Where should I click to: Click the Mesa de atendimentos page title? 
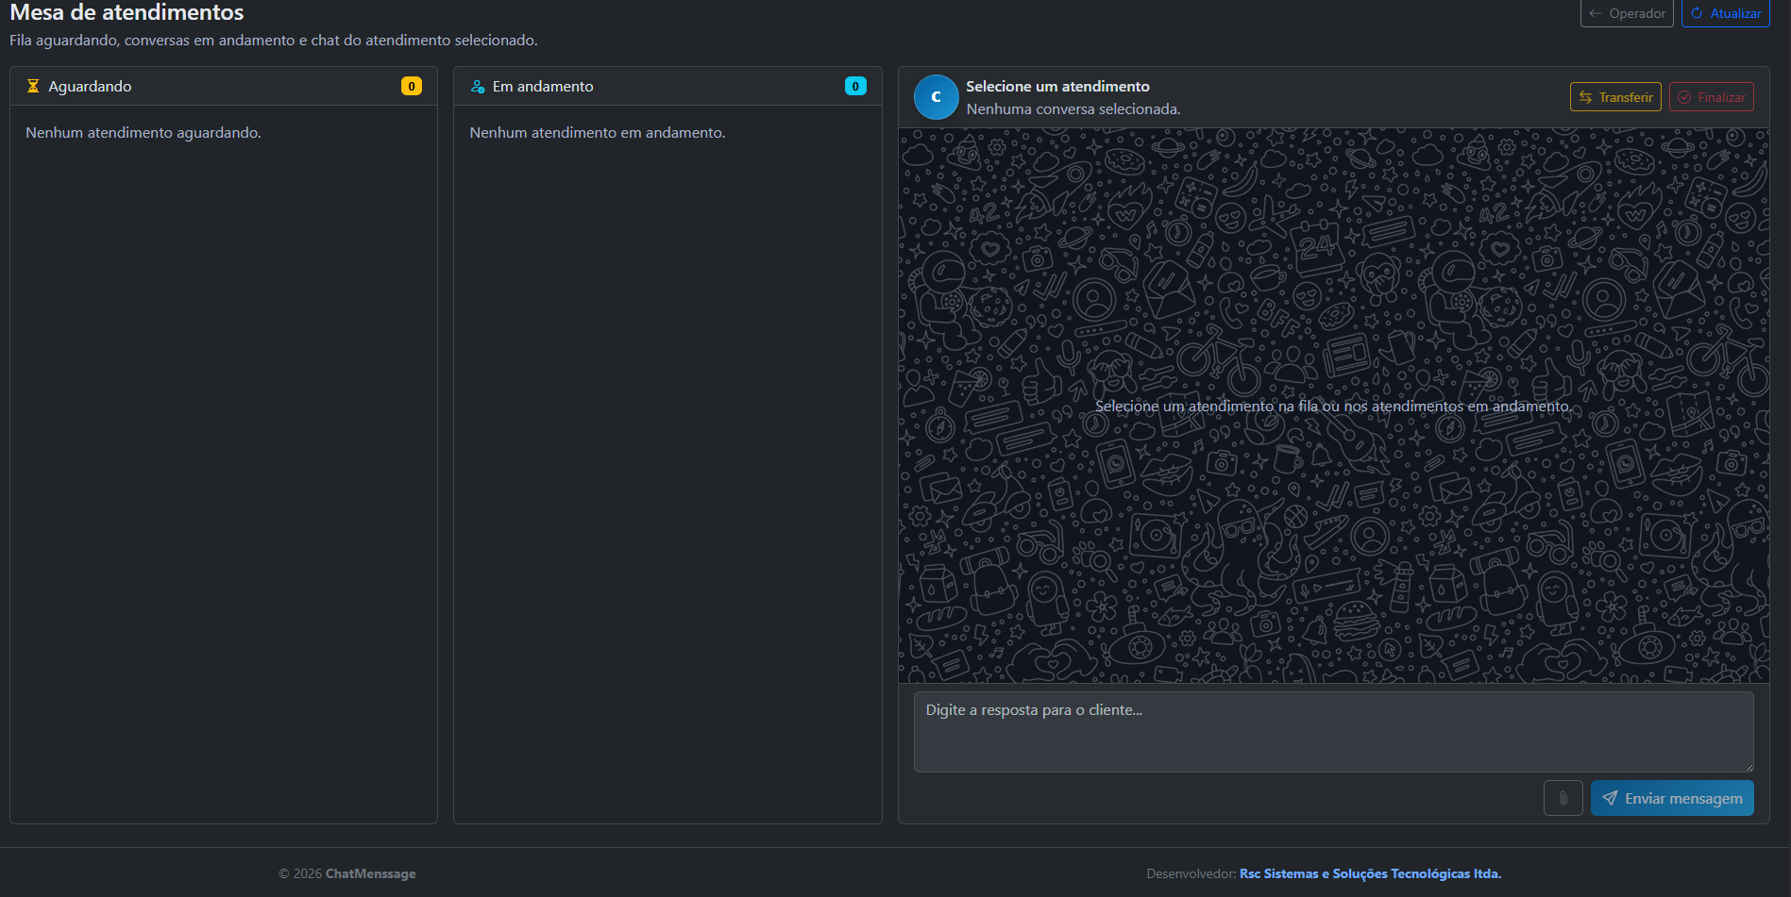[x=127, y=12]
